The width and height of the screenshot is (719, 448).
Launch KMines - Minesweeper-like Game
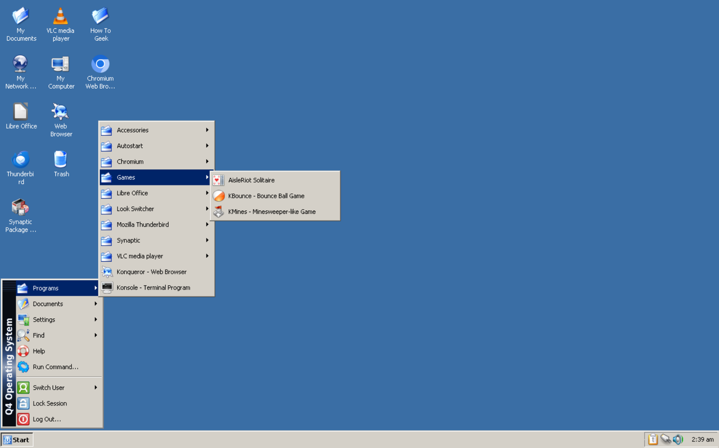coord(275,212)
